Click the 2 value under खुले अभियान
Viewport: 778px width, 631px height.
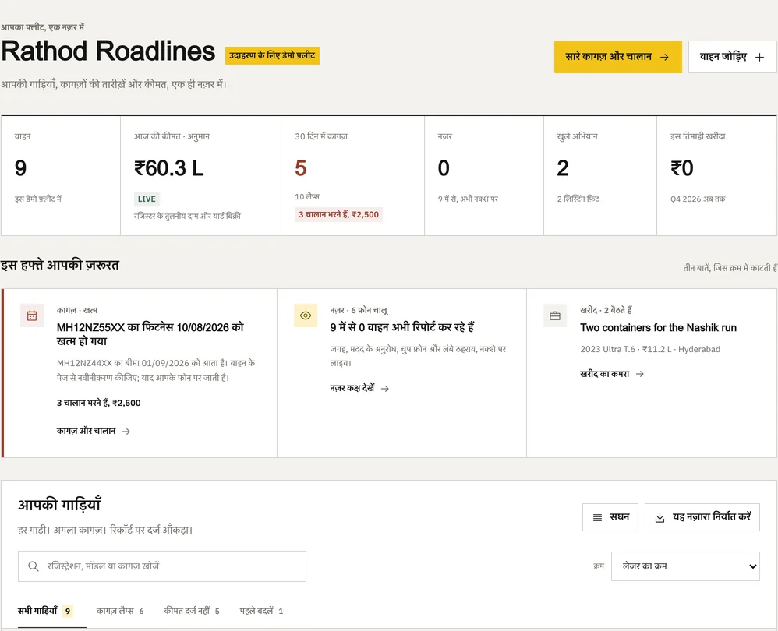click(563, 168)
